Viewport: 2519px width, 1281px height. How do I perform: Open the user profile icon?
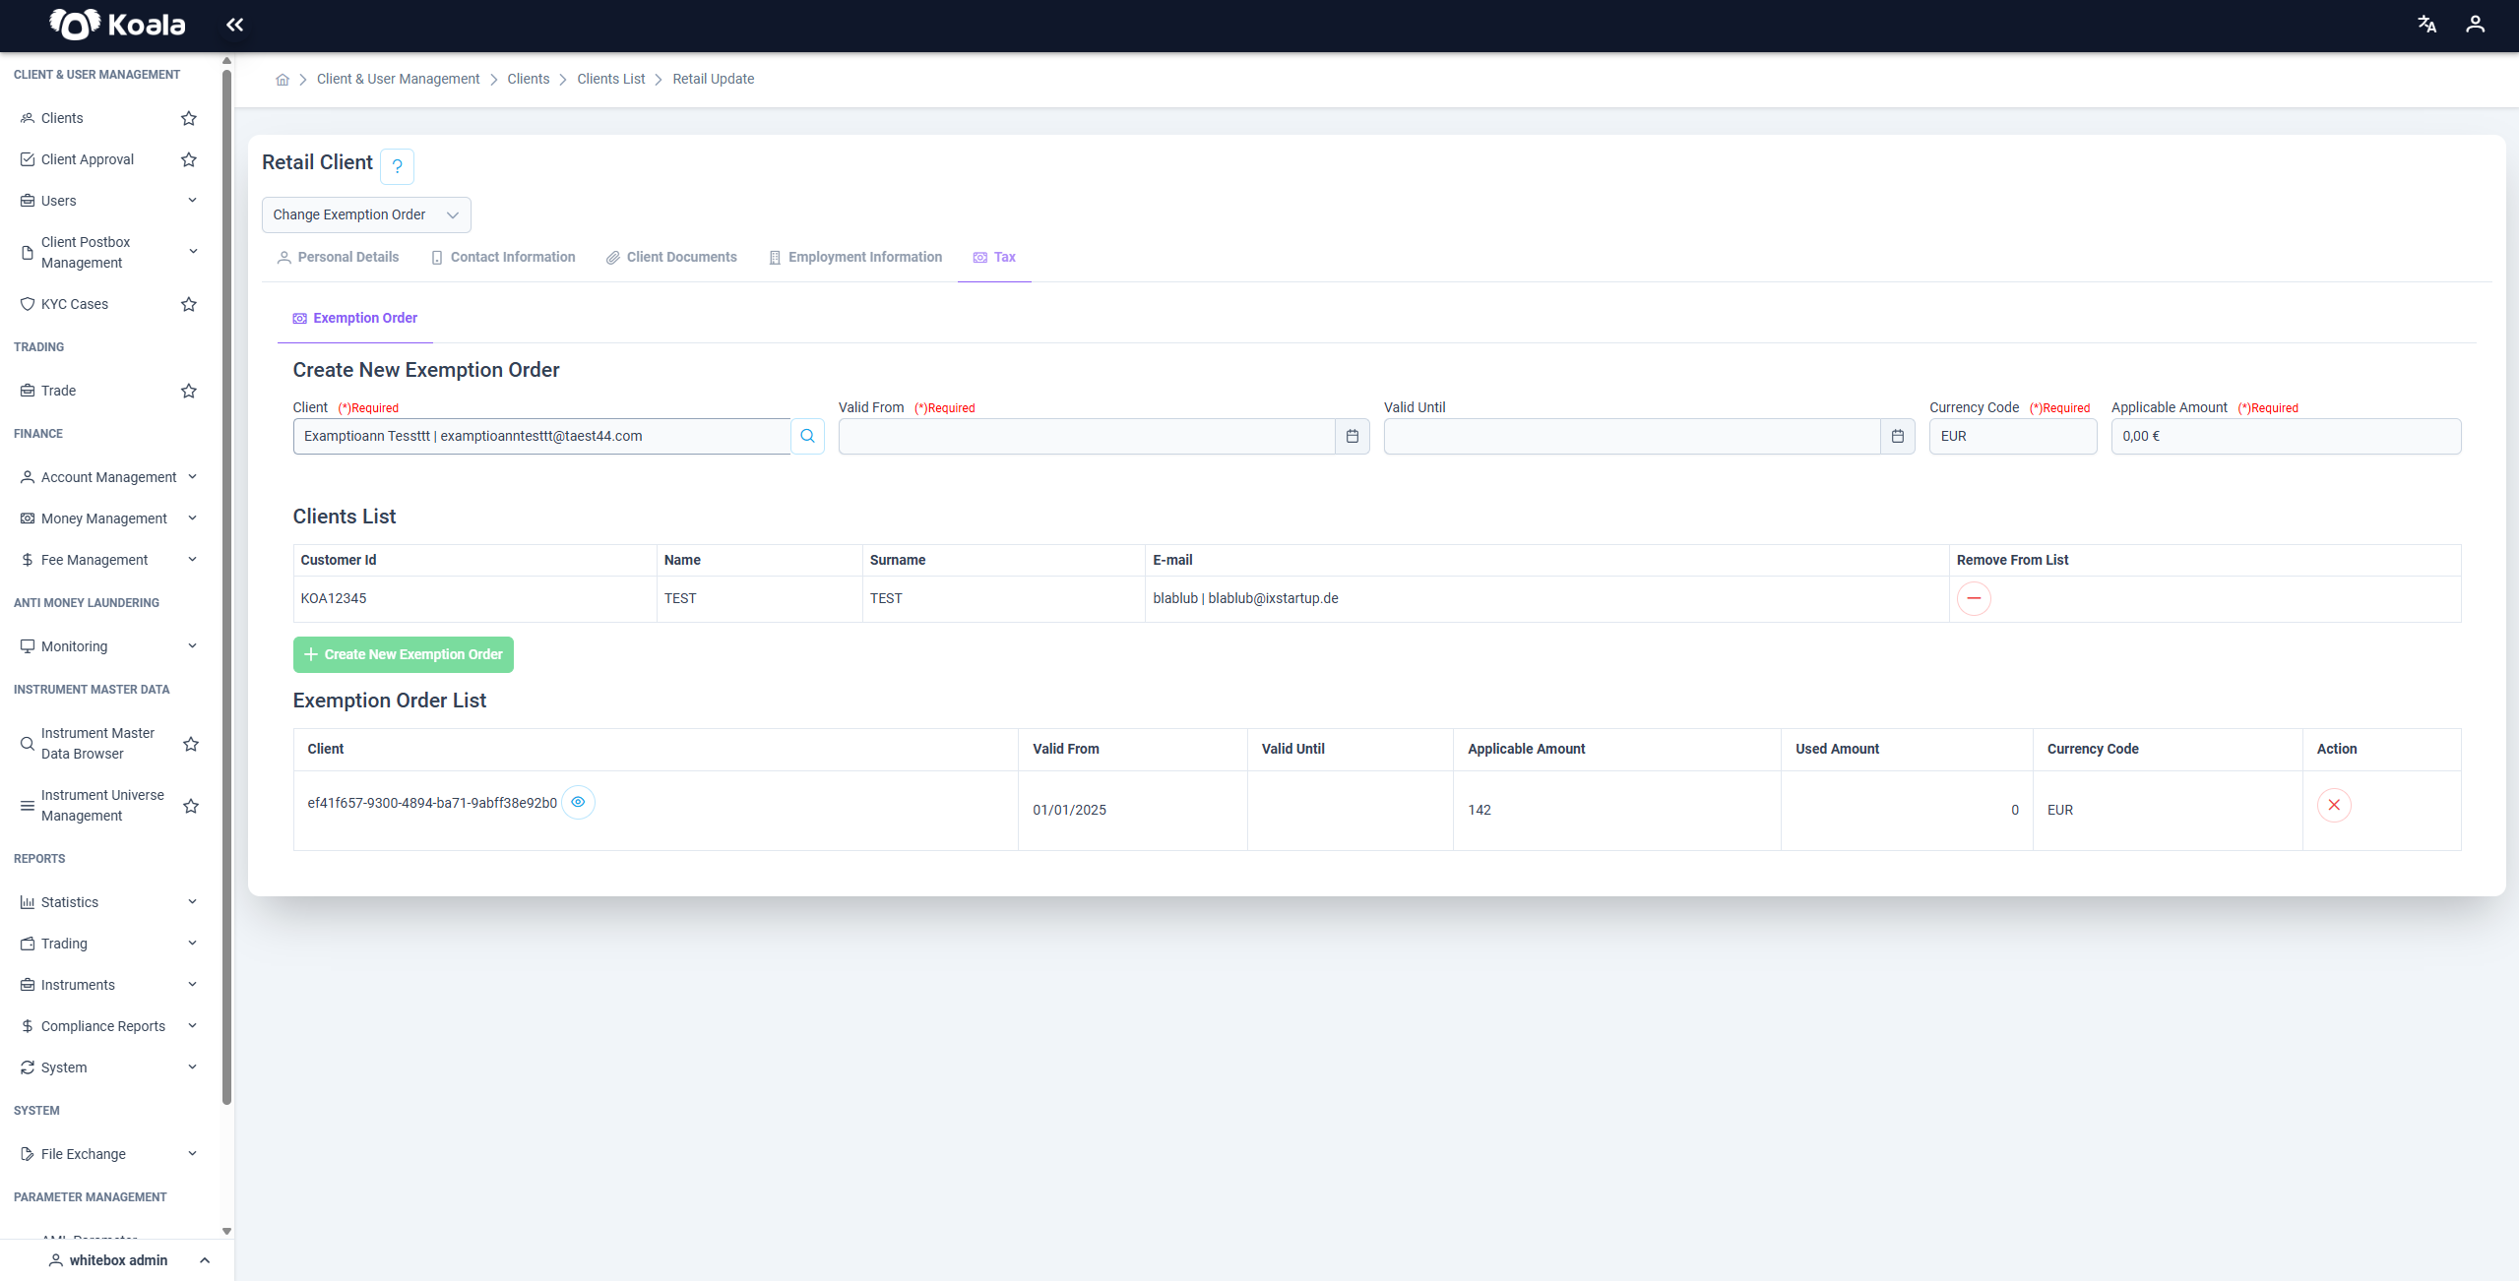tap(2475, 25)
